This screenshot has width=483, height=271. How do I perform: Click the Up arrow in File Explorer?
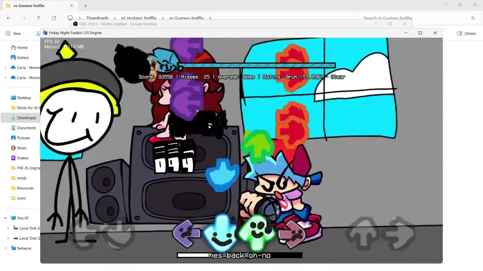38,18
